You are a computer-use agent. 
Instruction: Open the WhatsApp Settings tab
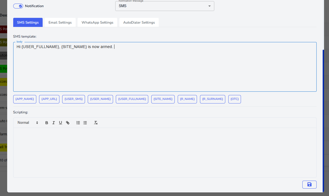coord(97,23)
